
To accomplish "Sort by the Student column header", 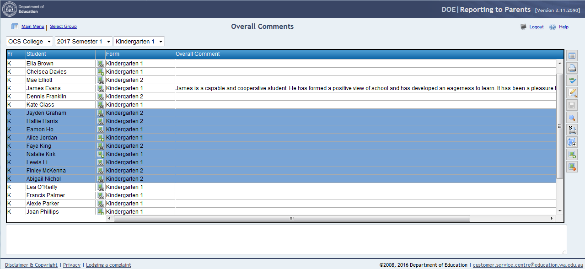I will click(60, 54).
